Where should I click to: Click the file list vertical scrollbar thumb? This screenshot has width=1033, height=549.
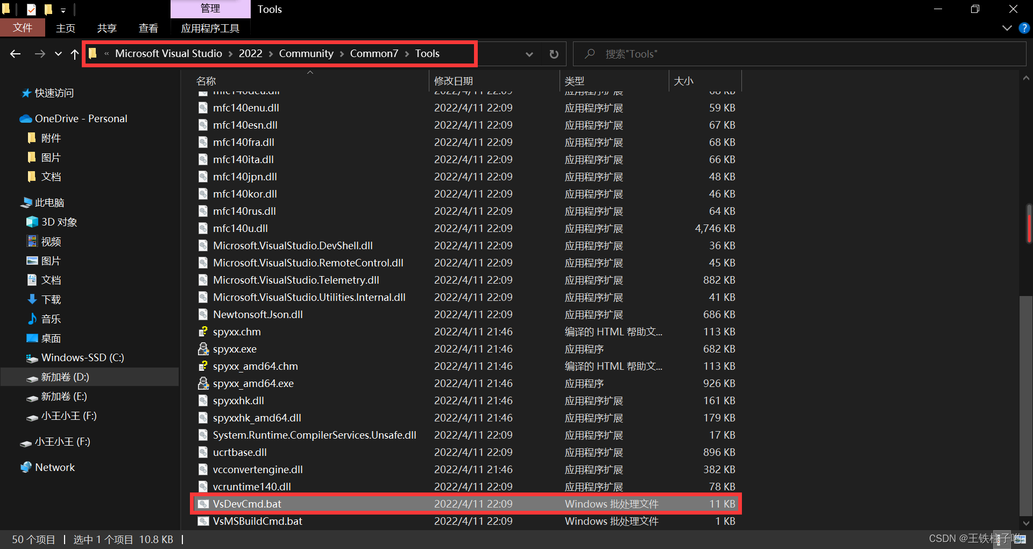click(x=1026, y=405)
